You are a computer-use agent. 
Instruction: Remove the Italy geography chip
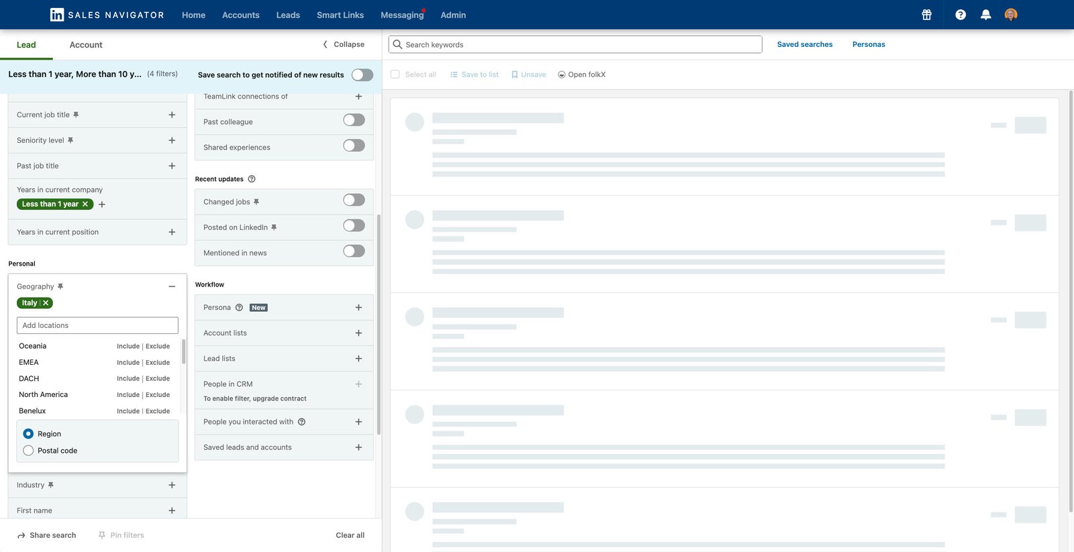pos(46,303)
